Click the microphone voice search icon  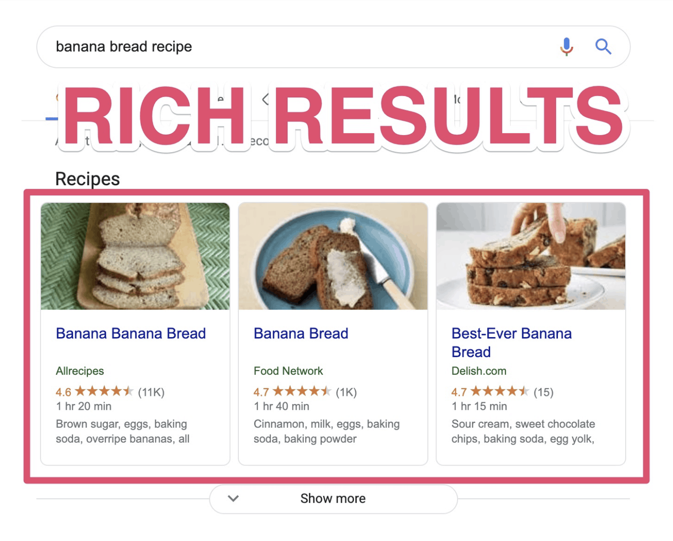click(x=566, y=46)
